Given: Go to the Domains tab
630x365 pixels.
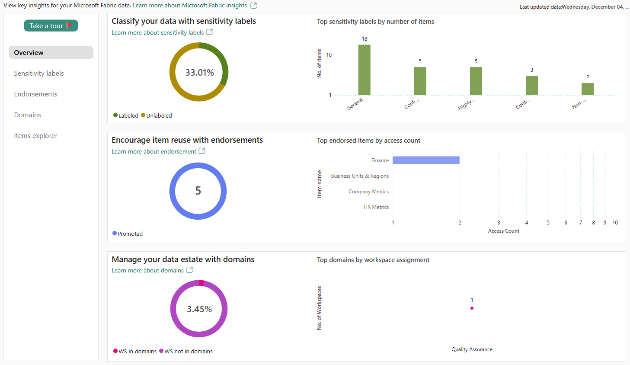Looking at the screenshot, I should pos(27,115).
